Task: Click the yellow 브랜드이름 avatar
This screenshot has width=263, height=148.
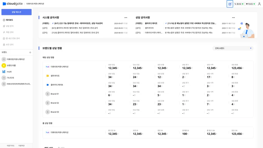Action: [x=4, y=65]
